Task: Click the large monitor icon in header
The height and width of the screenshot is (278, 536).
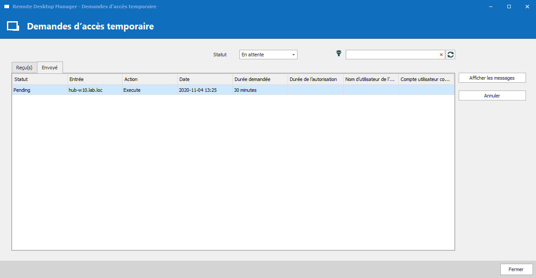Action: click(x=13, y=26)
